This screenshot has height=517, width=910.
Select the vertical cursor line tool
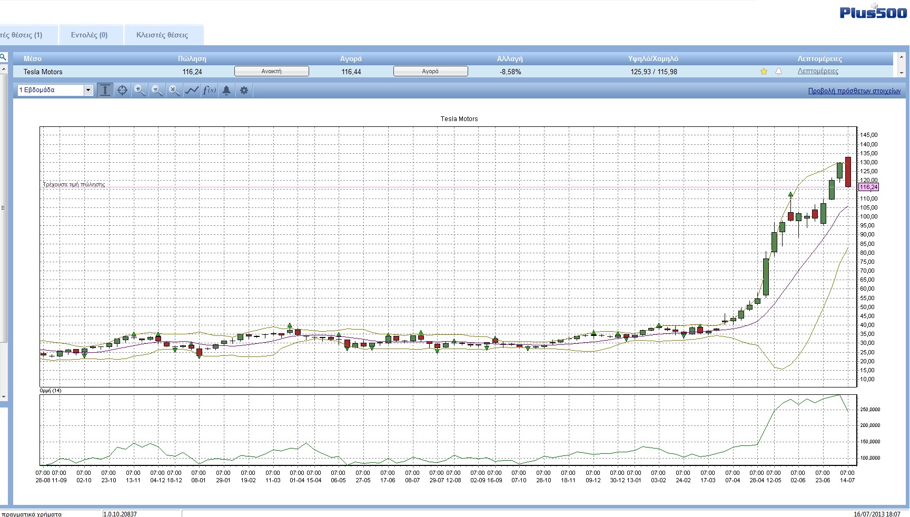tap(105, 90)
